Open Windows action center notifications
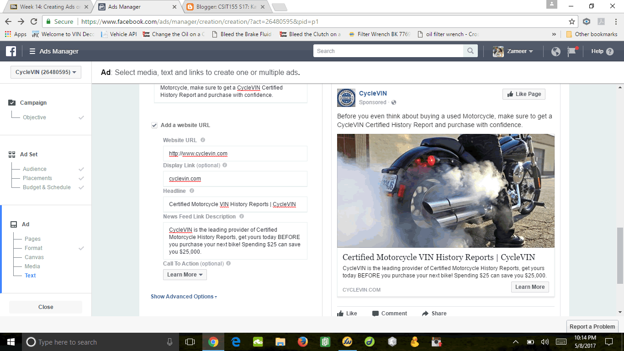 click(x=608, y=342)
